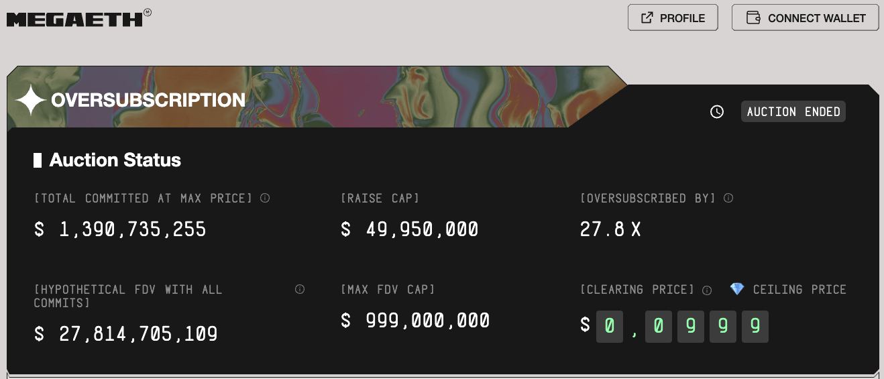
Task: Click the diamond icon by CEILING PRICE
Action: coord(737,289)
